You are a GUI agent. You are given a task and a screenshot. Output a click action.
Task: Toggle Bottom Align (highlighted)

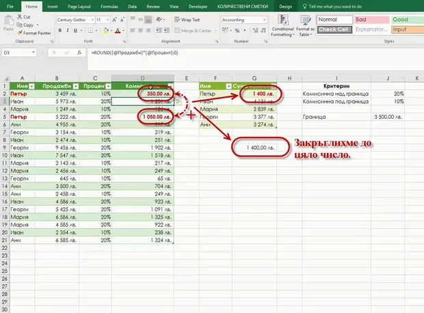pos(148,19)
